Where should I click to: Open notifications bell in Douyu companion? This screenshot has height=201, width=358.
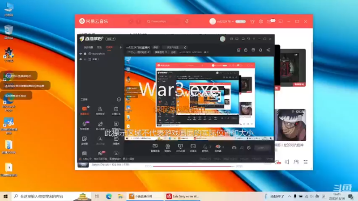coord(260,50)
